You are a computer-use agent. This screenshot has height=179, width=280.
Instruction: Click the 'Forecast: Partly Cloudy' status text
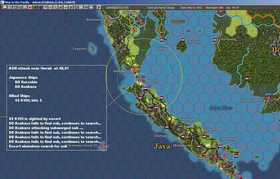161,8
